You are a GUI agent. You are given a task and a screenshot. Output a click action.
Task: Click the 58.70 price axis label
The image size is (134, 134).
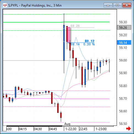pyautogui.click(x=123, y=99)
